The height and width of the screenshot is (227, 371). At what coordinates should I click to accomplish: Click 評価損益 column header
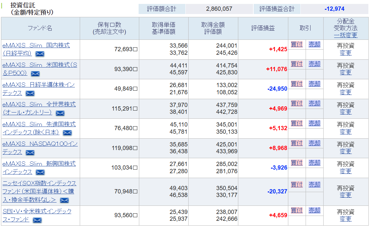(263, 28)
